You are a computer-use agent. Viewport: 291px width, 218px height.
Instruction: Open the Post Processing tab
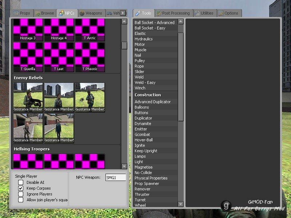174,13
